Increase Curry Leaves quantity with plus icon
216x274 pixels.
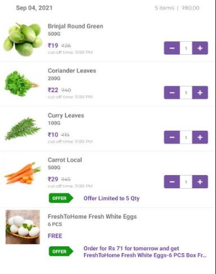point(200,137)
